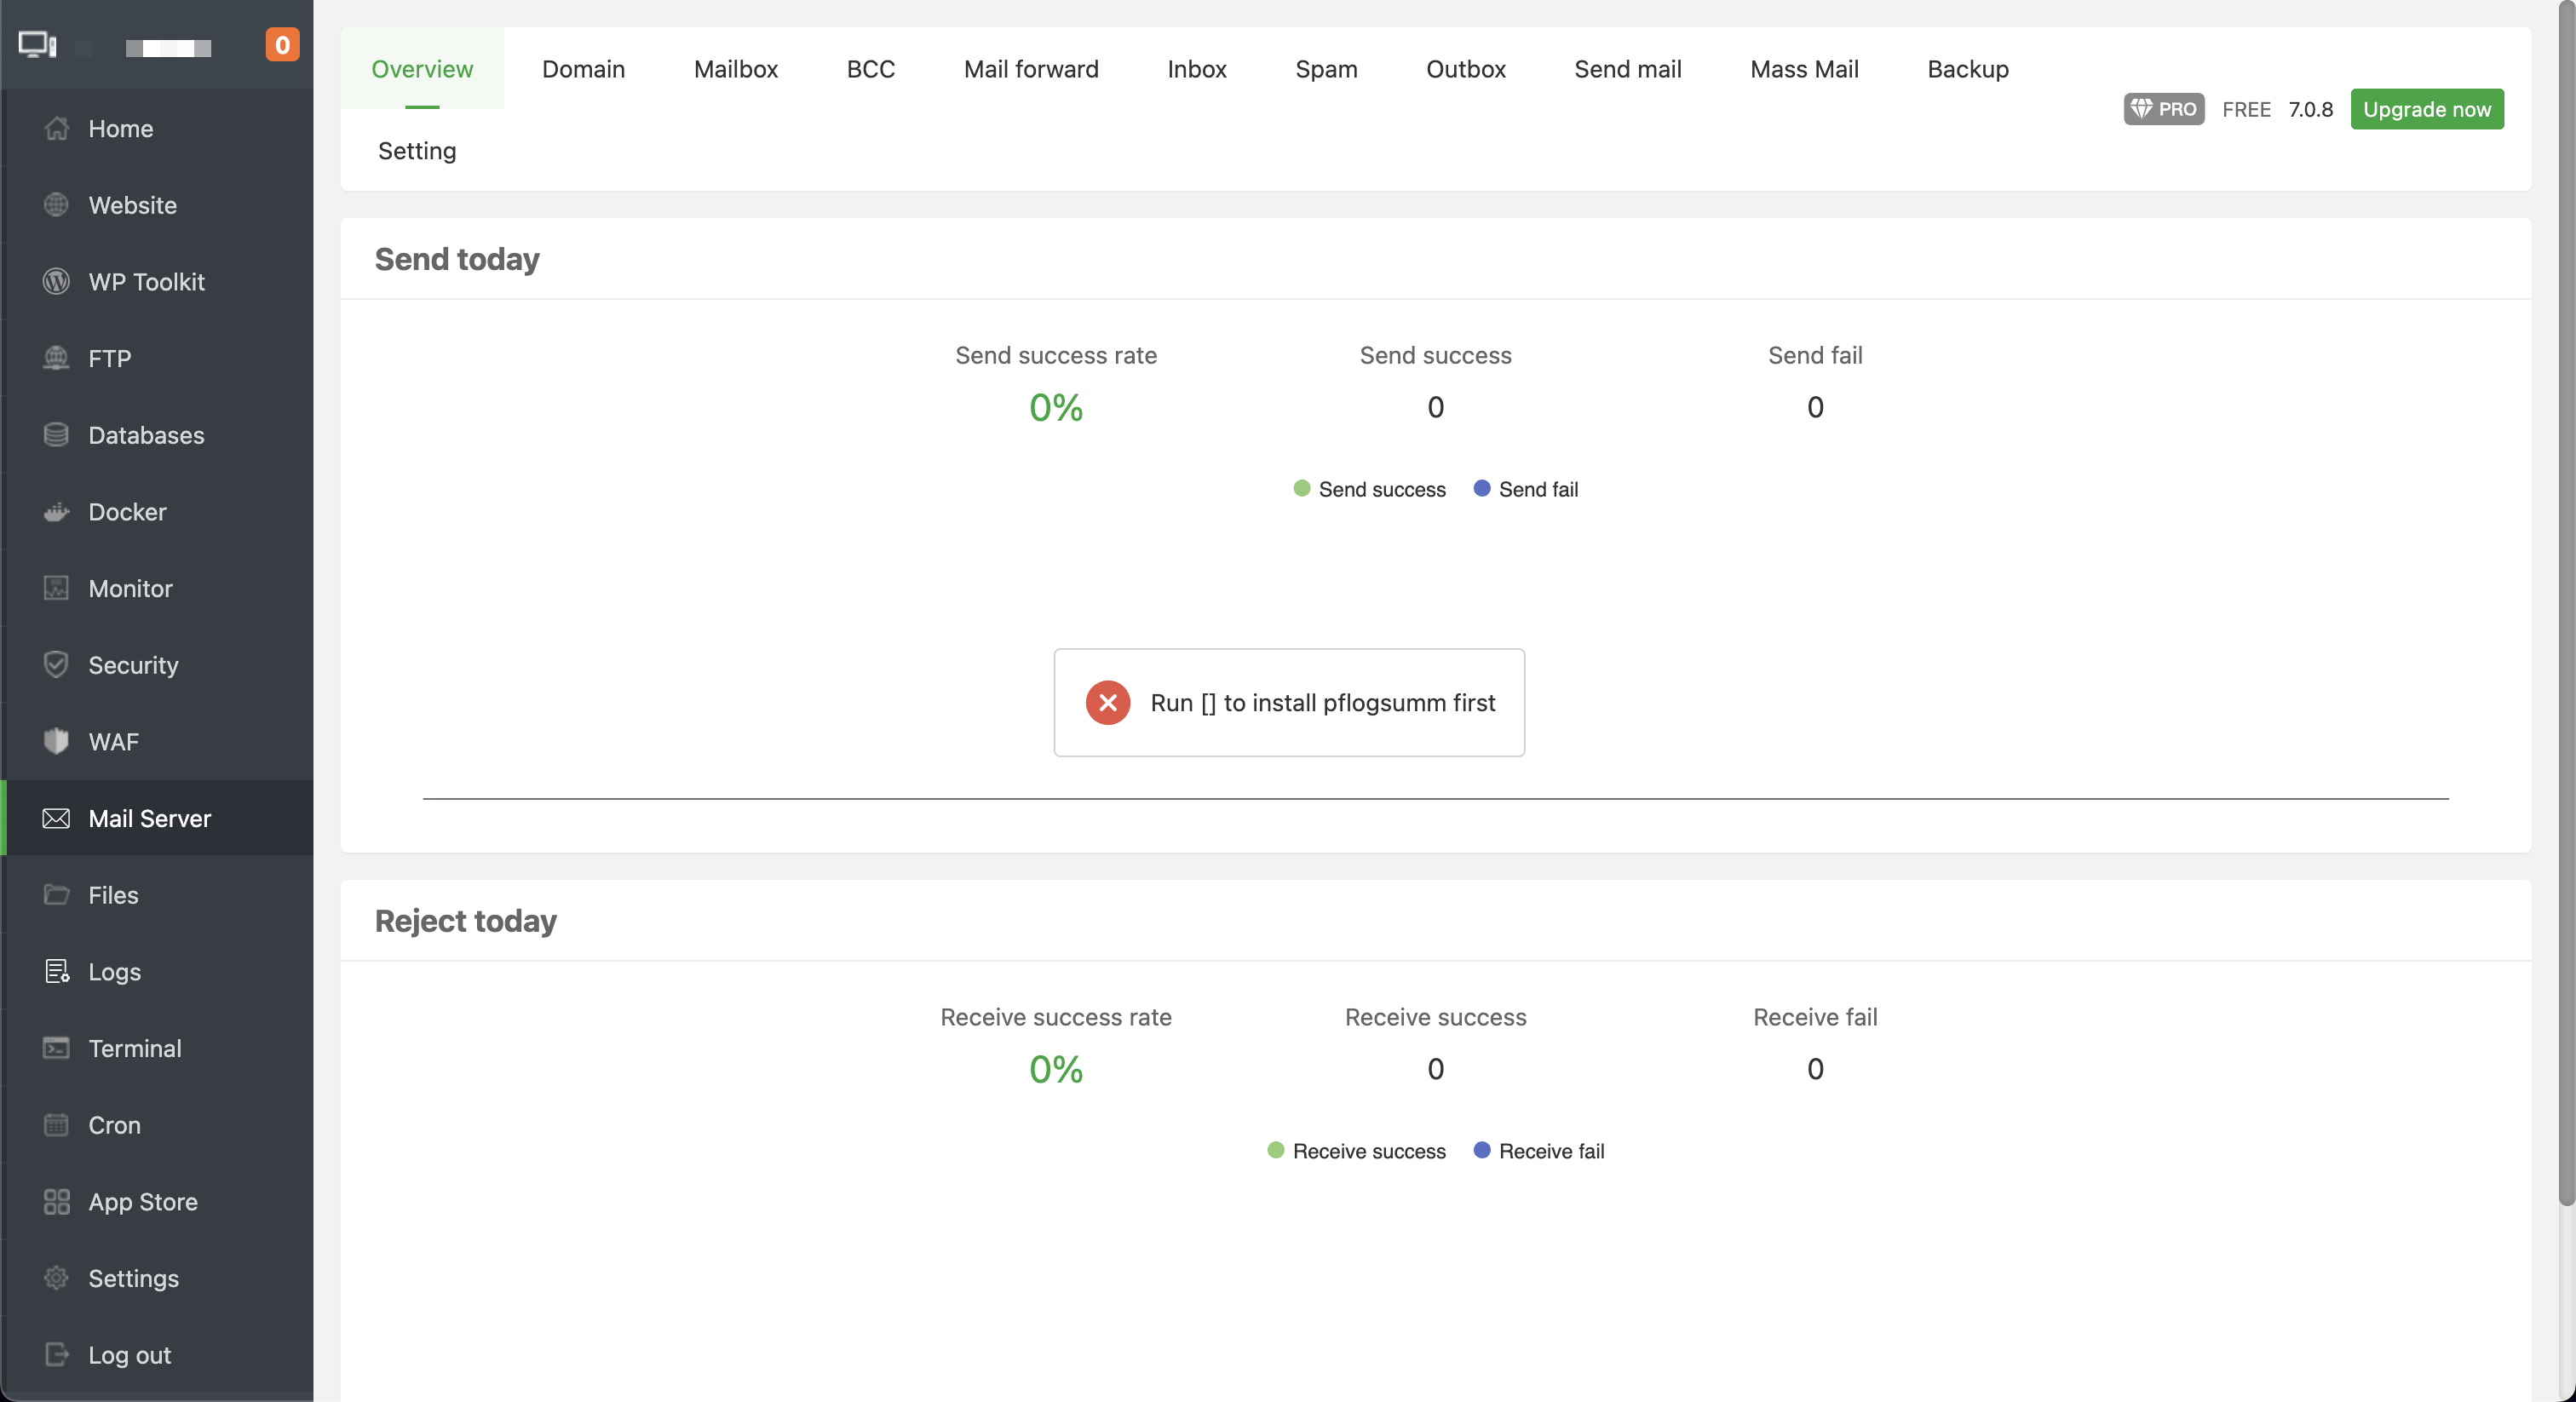Screen dimensions: 2576x1402
Task: Open WP Toolkit via its WordPress icon
Action: coord(56,282)
